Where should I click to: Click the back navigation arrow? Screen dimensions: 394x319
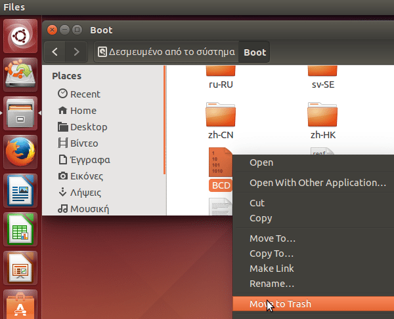pos(56,52)
